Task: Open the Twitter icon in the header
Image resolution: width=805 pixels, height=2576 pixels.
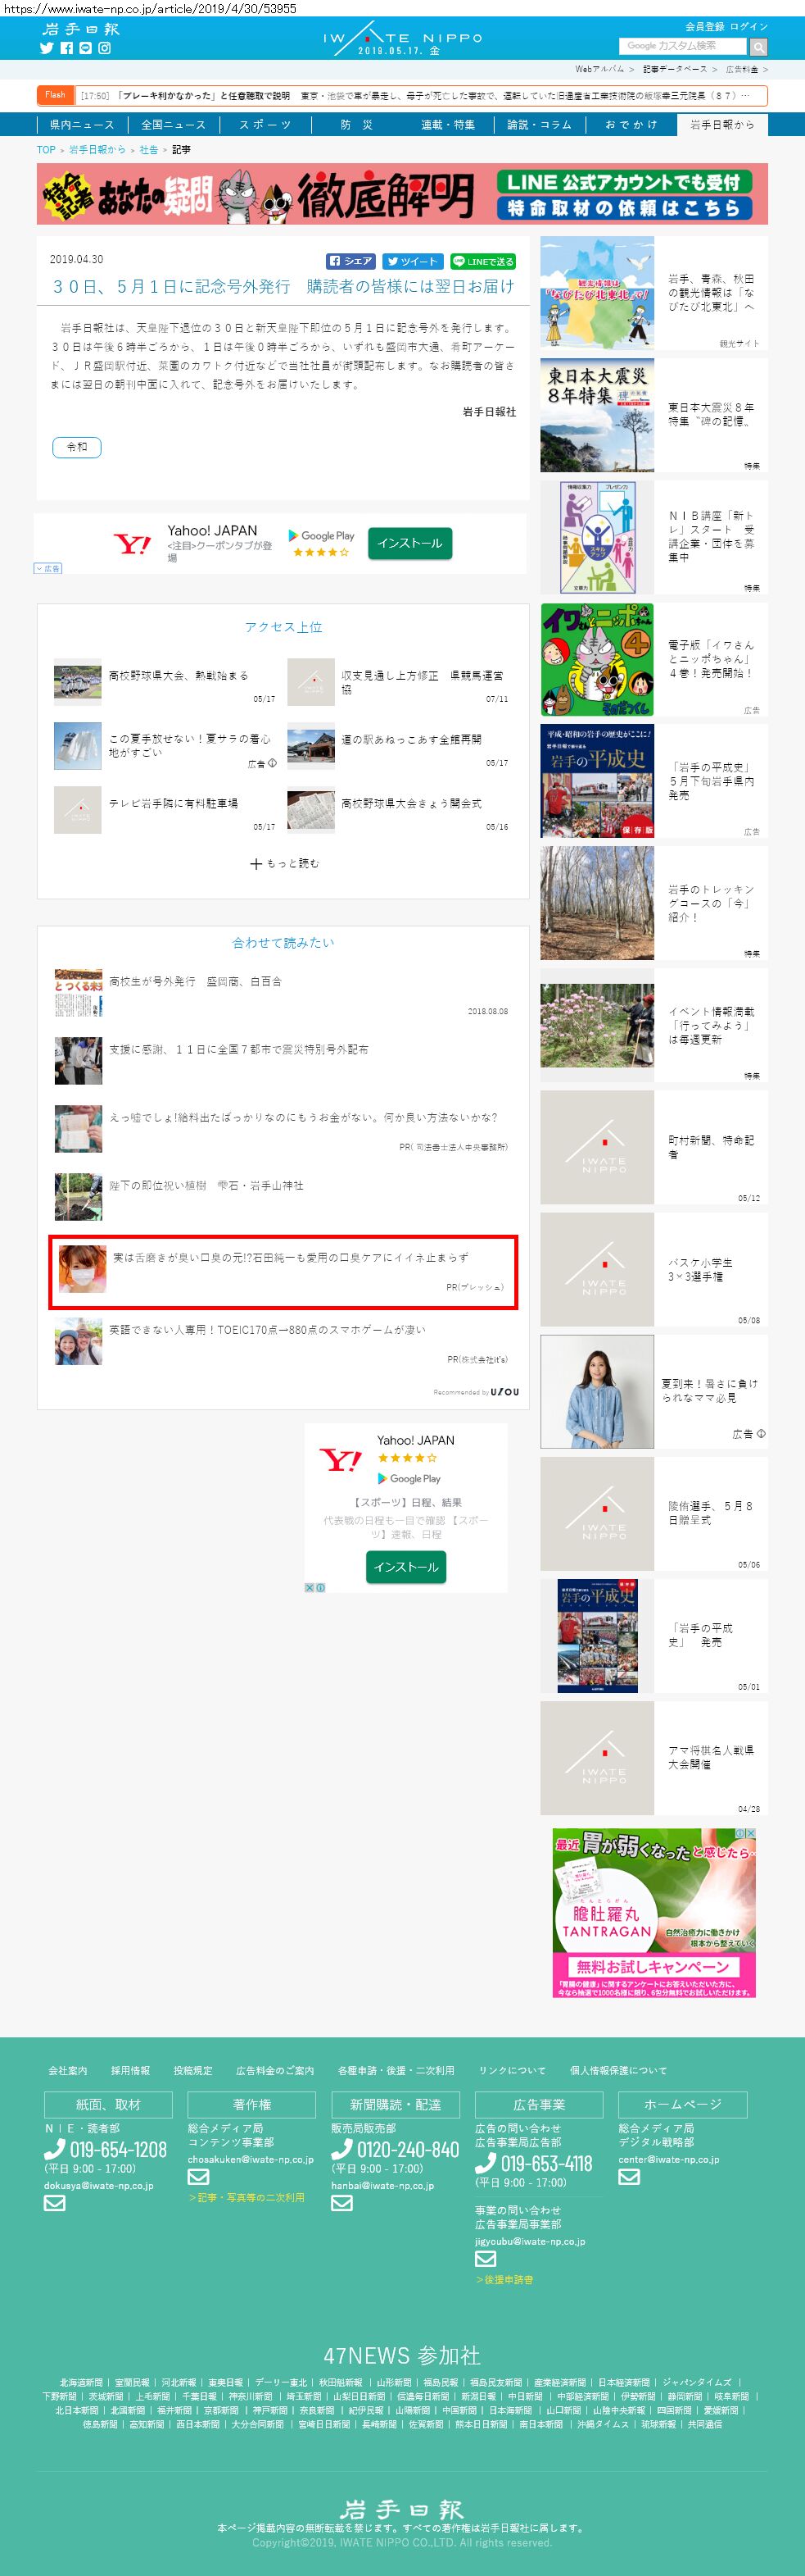Action: 46,48
